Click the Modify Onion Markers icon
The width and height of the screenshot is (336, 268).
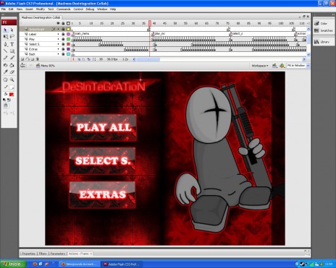(x=94, y=59)
